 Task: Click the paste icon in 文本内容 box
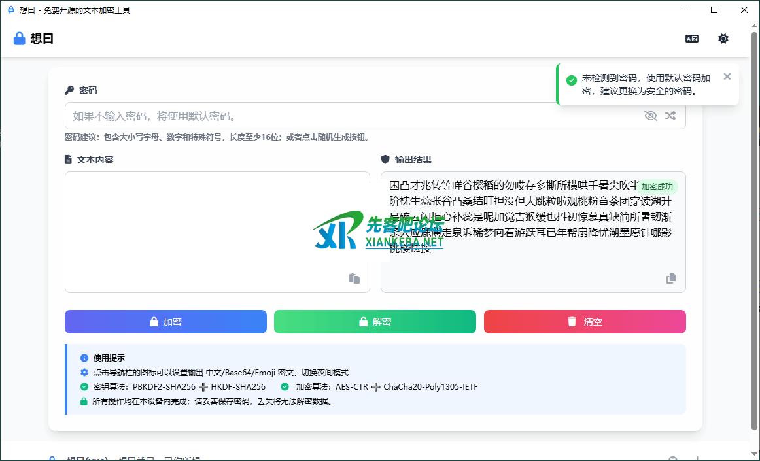pyautogui.click(x=354, y=279)
